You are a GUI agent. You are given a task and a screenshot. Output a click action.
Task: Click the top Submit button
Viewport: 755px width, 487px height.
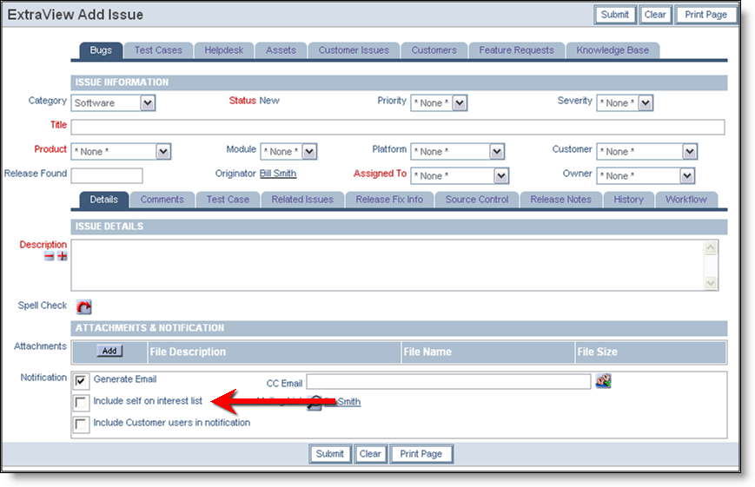coord(615,15)
